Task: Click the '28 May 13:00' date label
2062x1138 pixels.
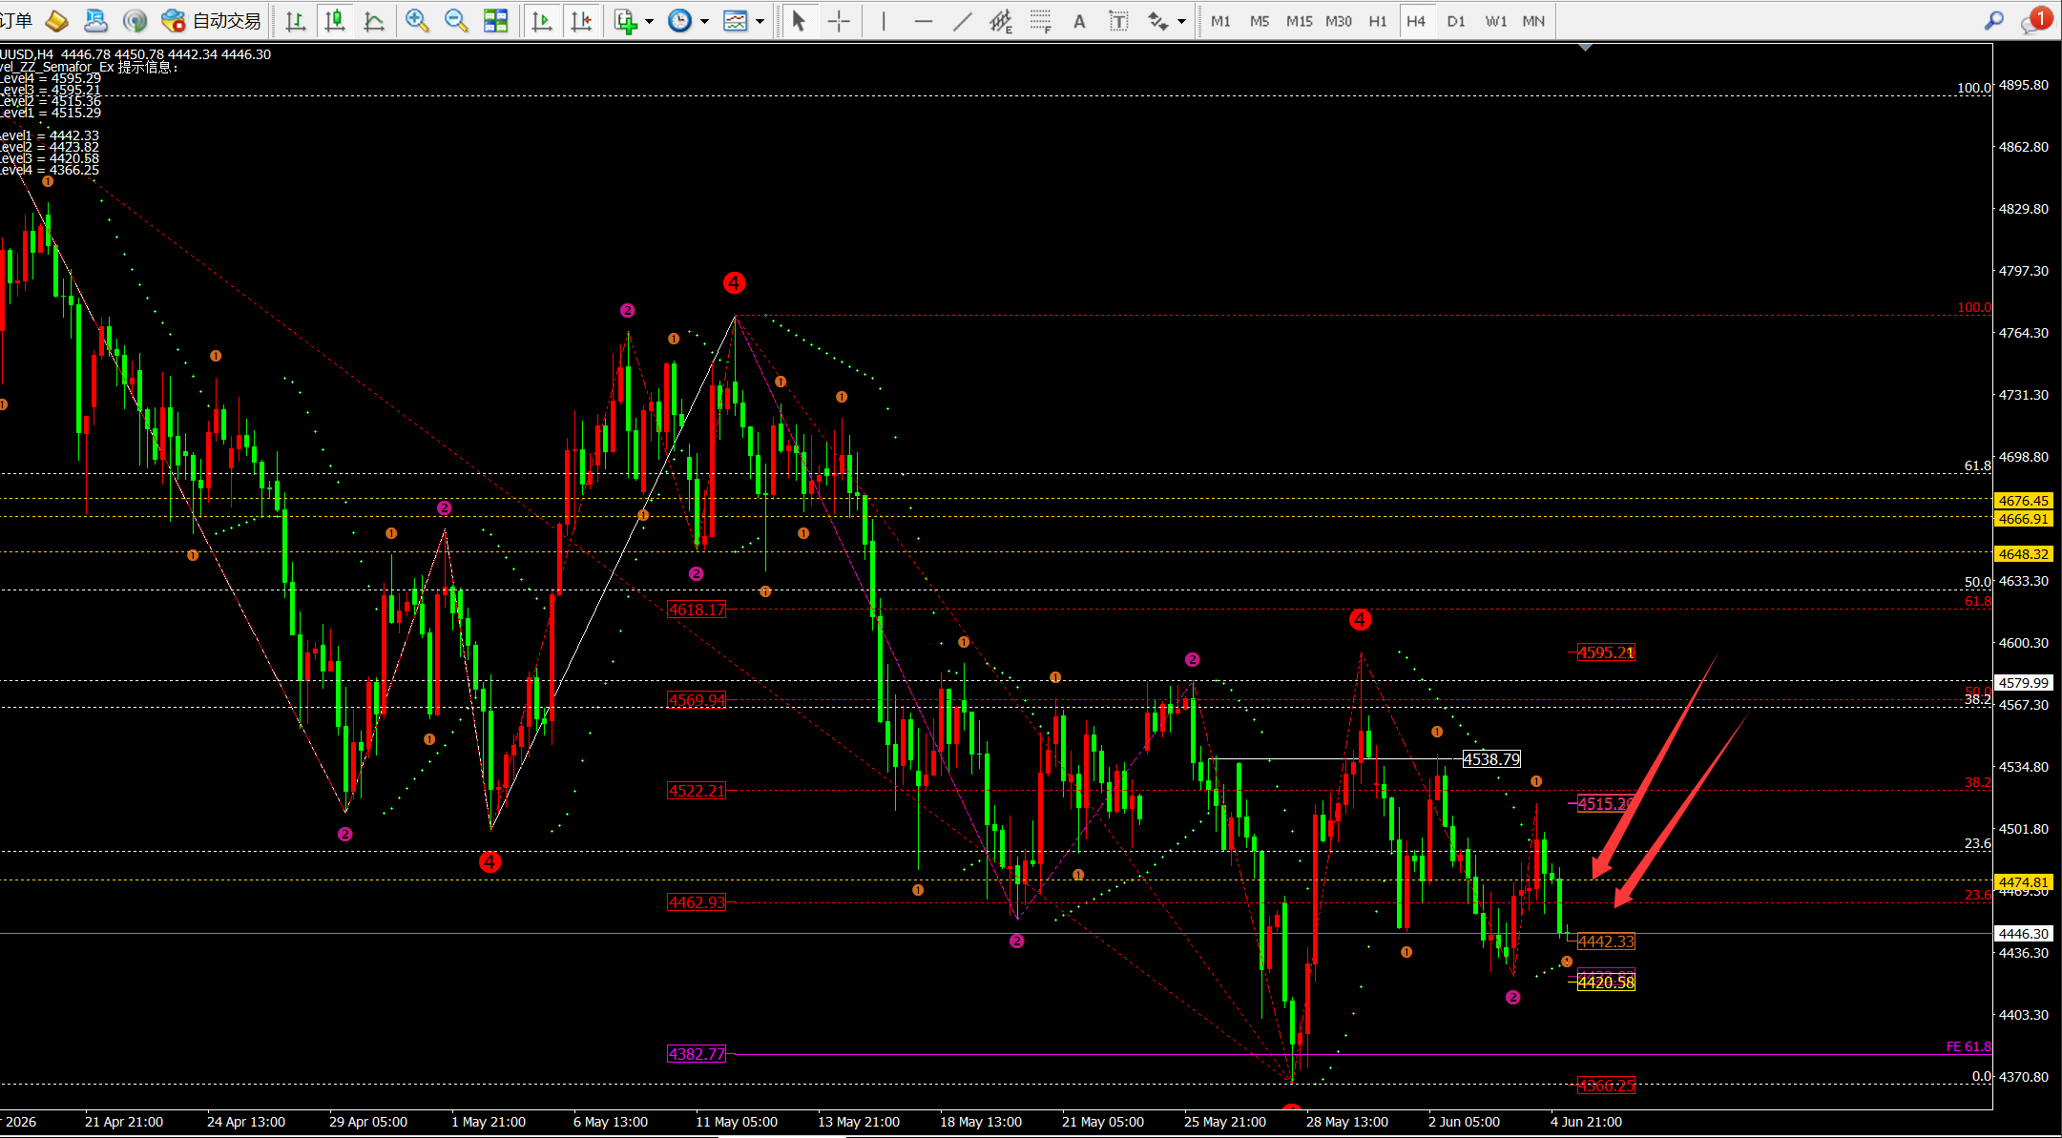Action: (1347, 1122)
